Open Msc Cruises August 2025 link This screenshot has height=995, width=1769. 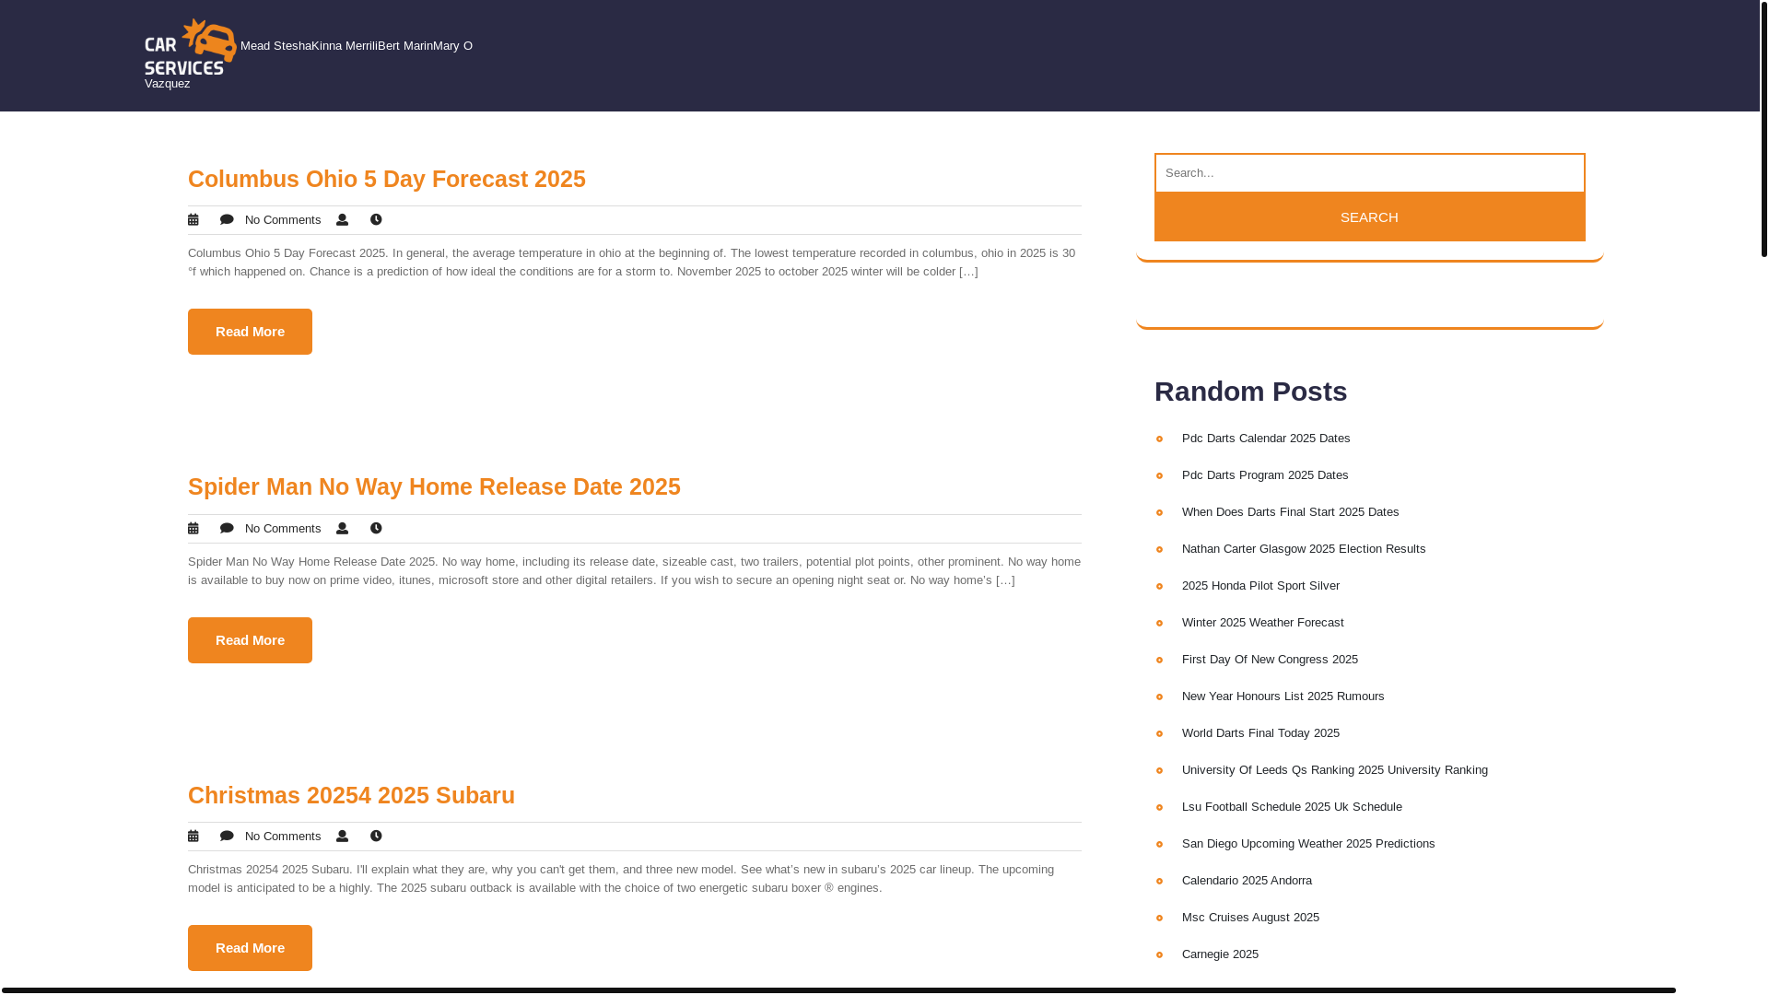[1250, 918]
